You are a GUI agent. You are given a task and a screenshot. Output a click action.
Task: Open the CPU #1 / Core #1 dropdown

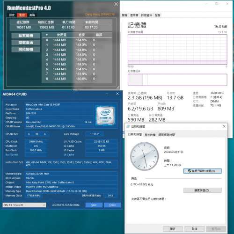coord(24,205)
